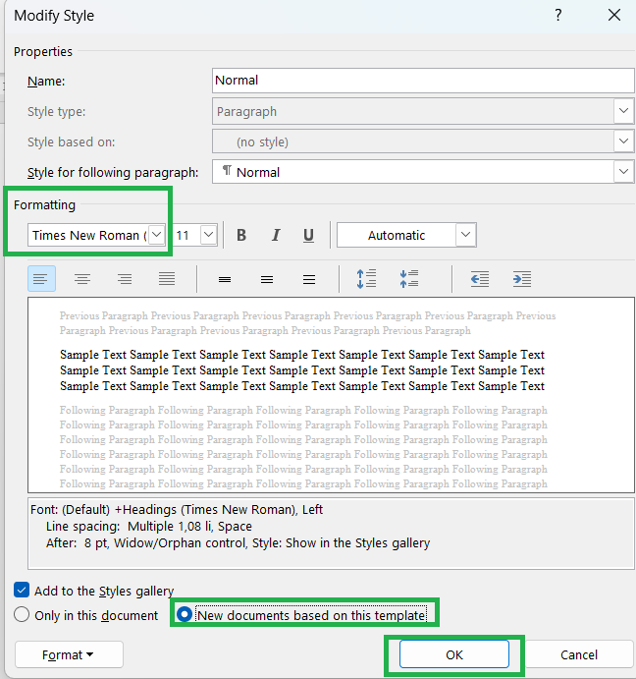
Task: Select Center alignment icon
Action: point(82,279)
